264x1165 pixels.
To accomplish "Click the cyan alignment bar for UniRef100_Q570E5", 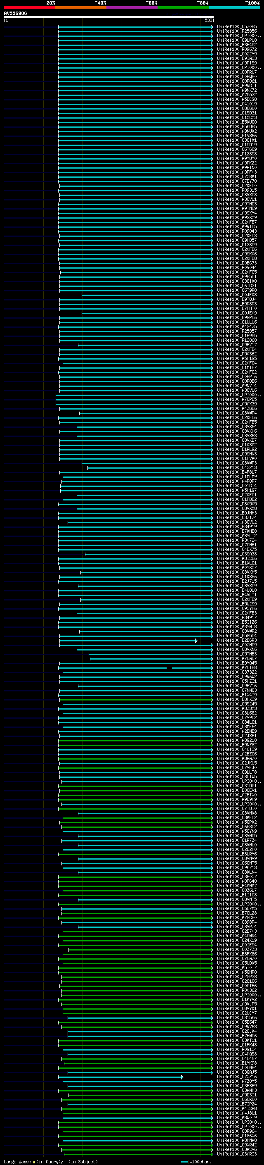I will (135, 27).
